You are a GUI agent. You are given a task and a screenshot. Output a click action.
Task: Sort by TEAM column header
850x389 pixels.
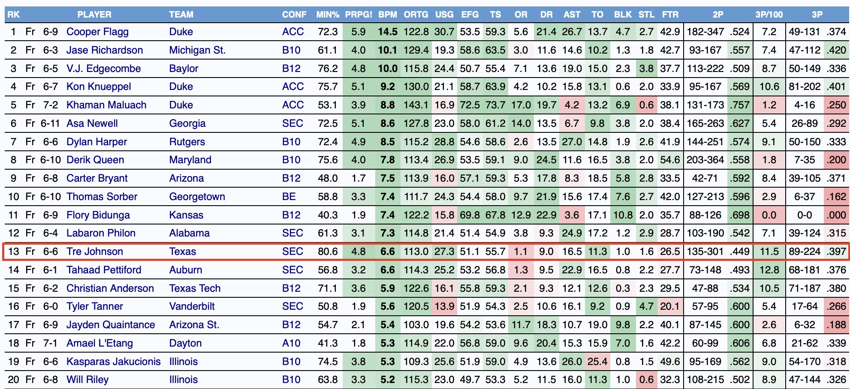(x=181, y=15)
